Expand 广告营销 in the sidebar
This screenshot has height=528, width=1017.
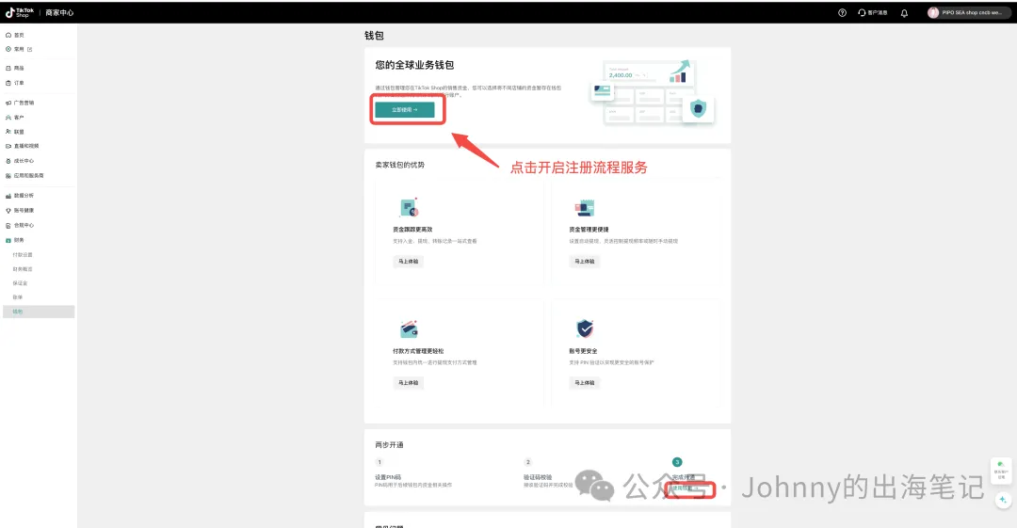[x=23, y=103]
